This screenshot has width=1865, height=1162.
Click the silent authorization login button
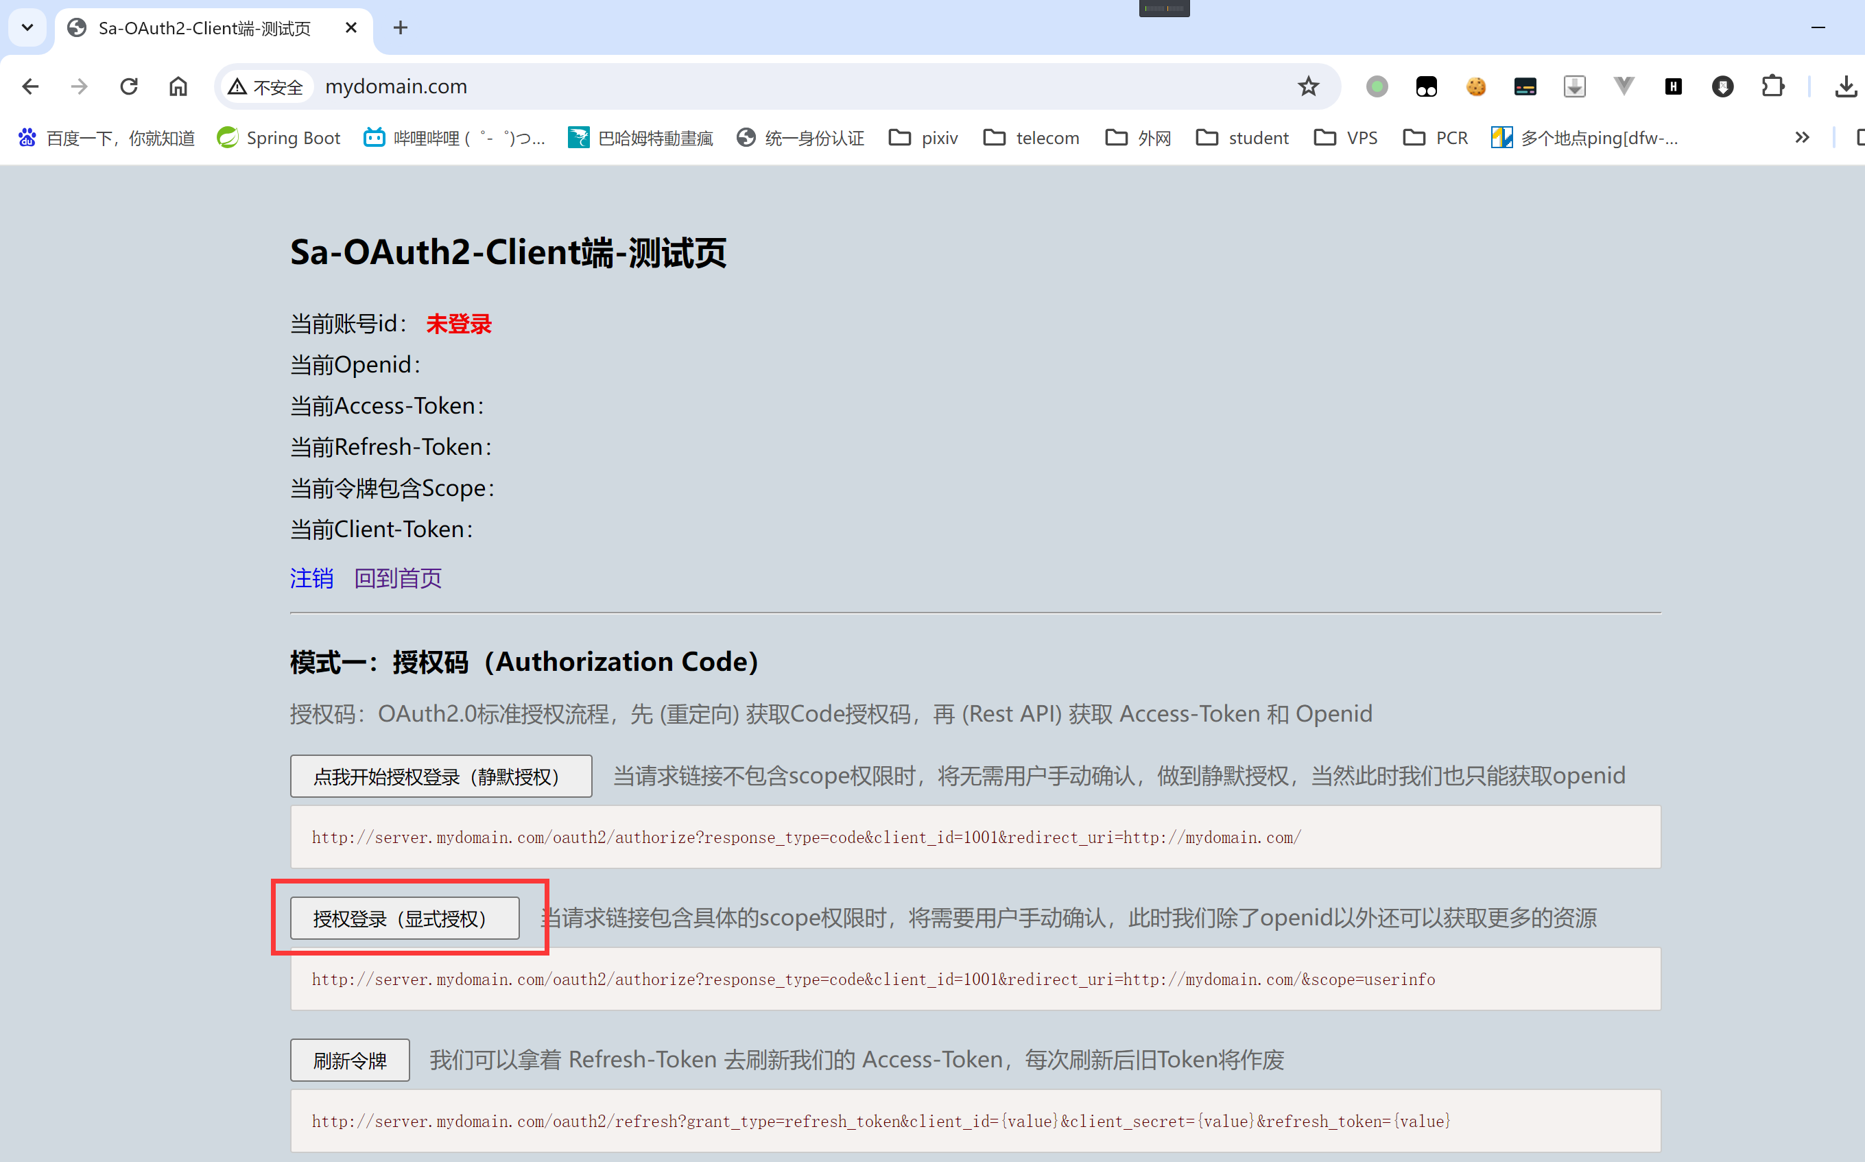point(441,776)
